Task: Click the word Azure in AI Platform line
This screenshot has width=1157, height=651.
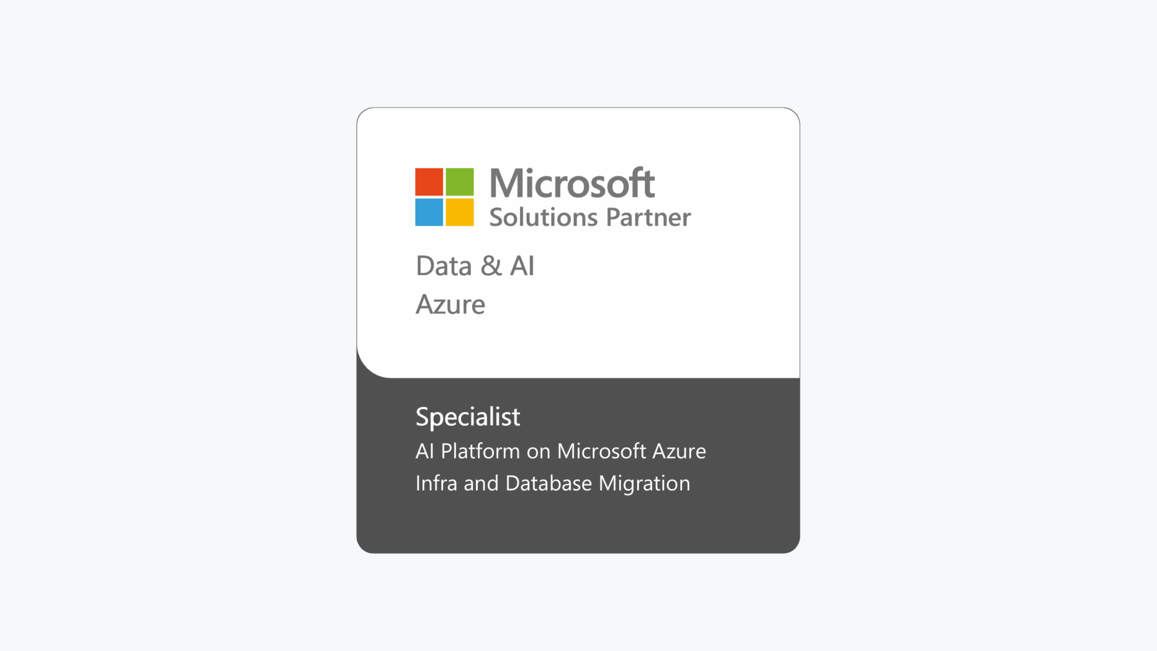Action: (x=679, y=451)
